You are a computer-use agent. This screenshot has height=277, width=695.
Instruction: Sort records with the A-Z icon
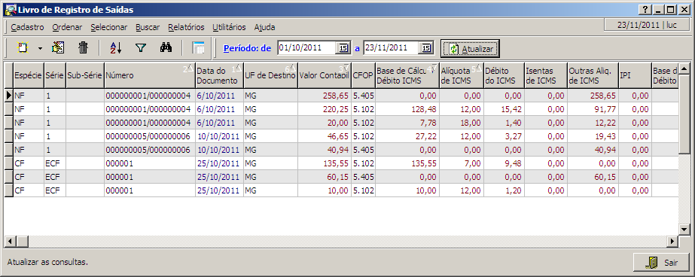115,48
